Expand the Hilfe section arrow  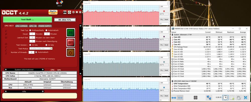tap(43, 91)
